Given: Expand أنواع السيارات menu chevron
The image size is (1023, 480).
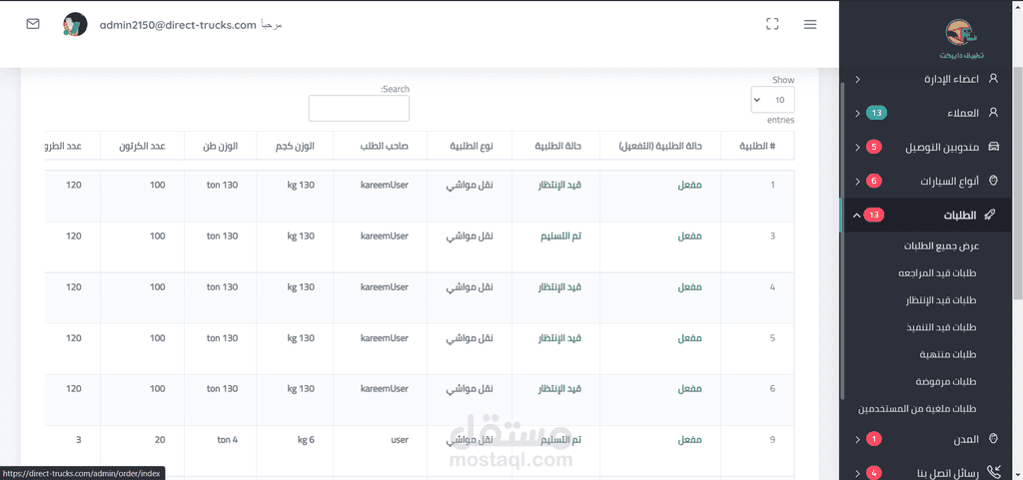Looking at the screenshot, I should click(x=857, y=181).
